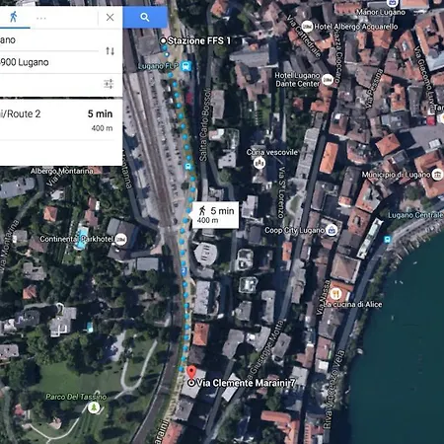Click the origin field ending in 'ano'

[49, 40]
